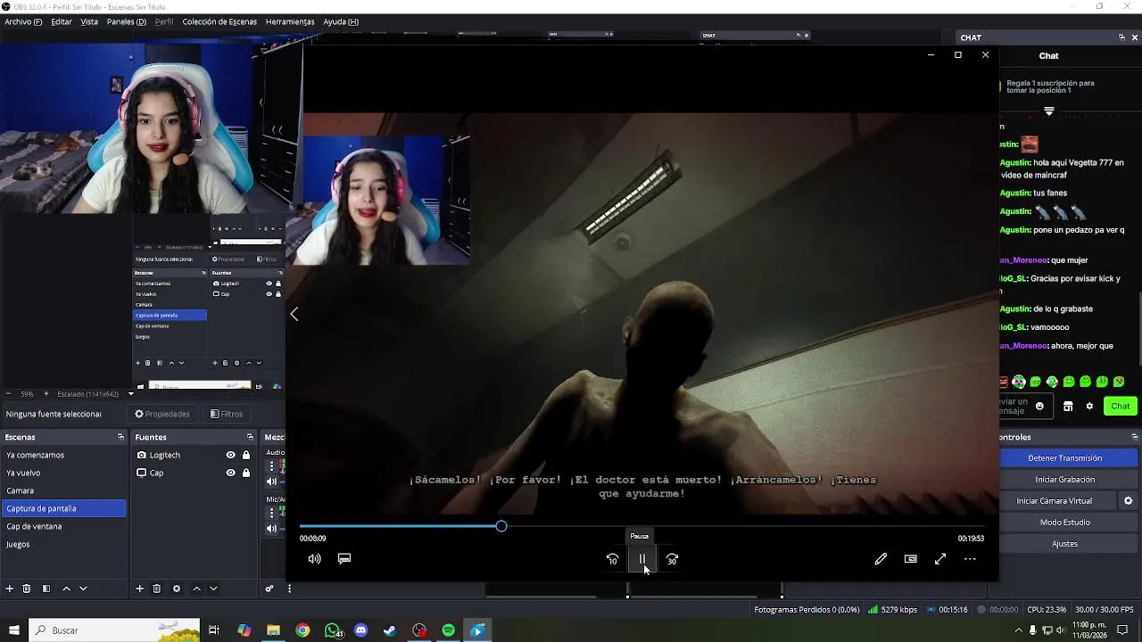The height and width of the screenshot is (642, 1142).
Task: Toggle visibility of Logitech source
Action: (x=230, y=455)
